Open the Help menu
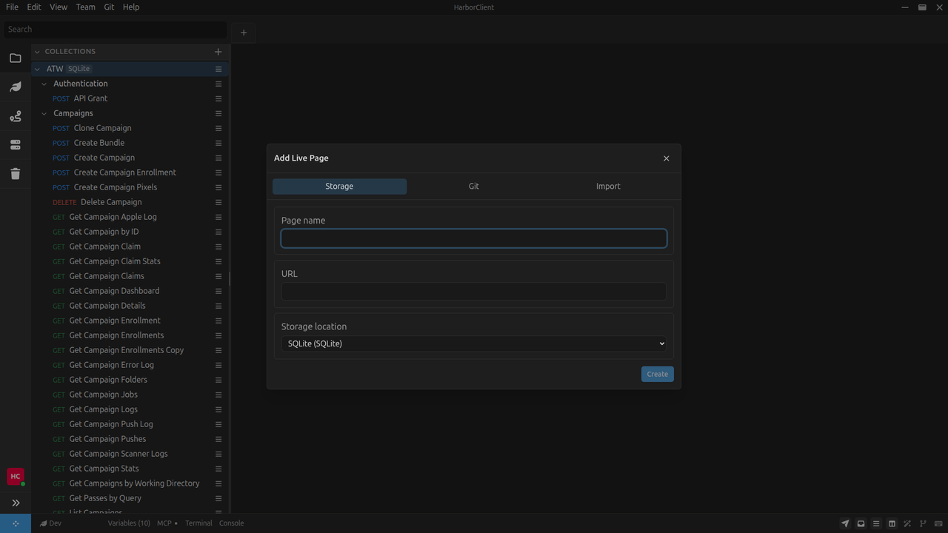948x533 pixels. (131, 7)
